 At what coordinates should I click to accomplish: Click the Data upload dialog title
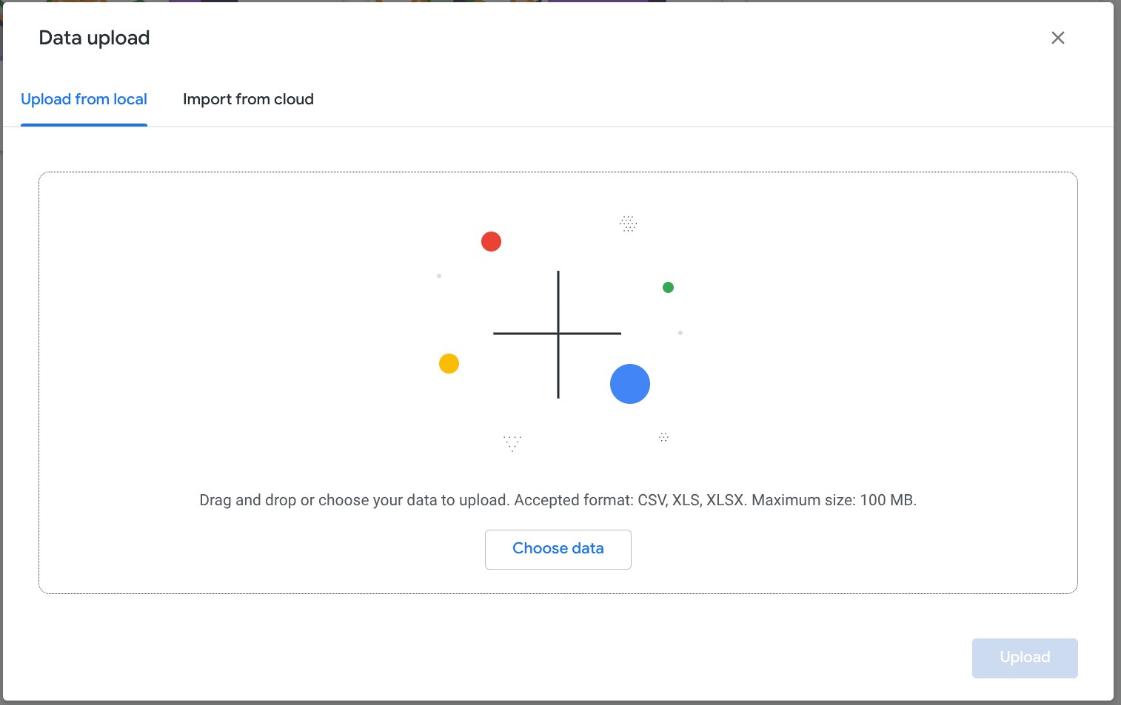[94, 37]
